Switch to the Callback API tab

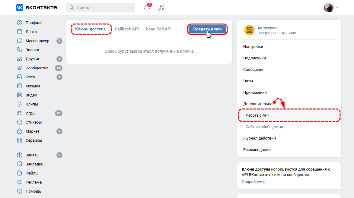tap(127, 29)
